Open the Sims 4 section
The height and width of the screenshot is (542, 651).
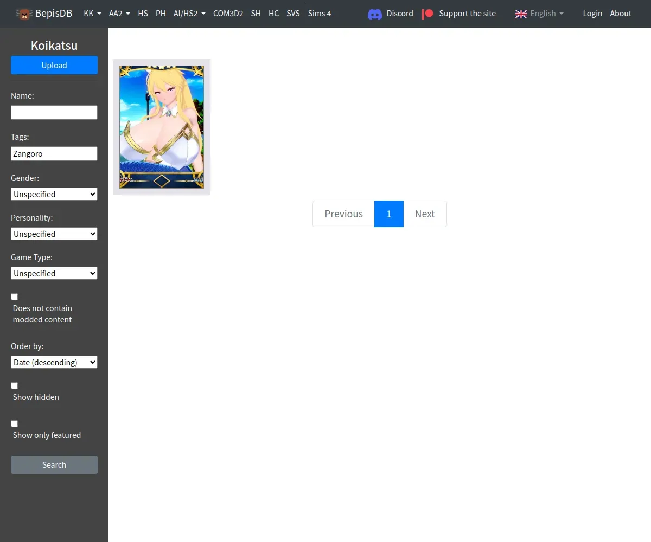point(320,14)
